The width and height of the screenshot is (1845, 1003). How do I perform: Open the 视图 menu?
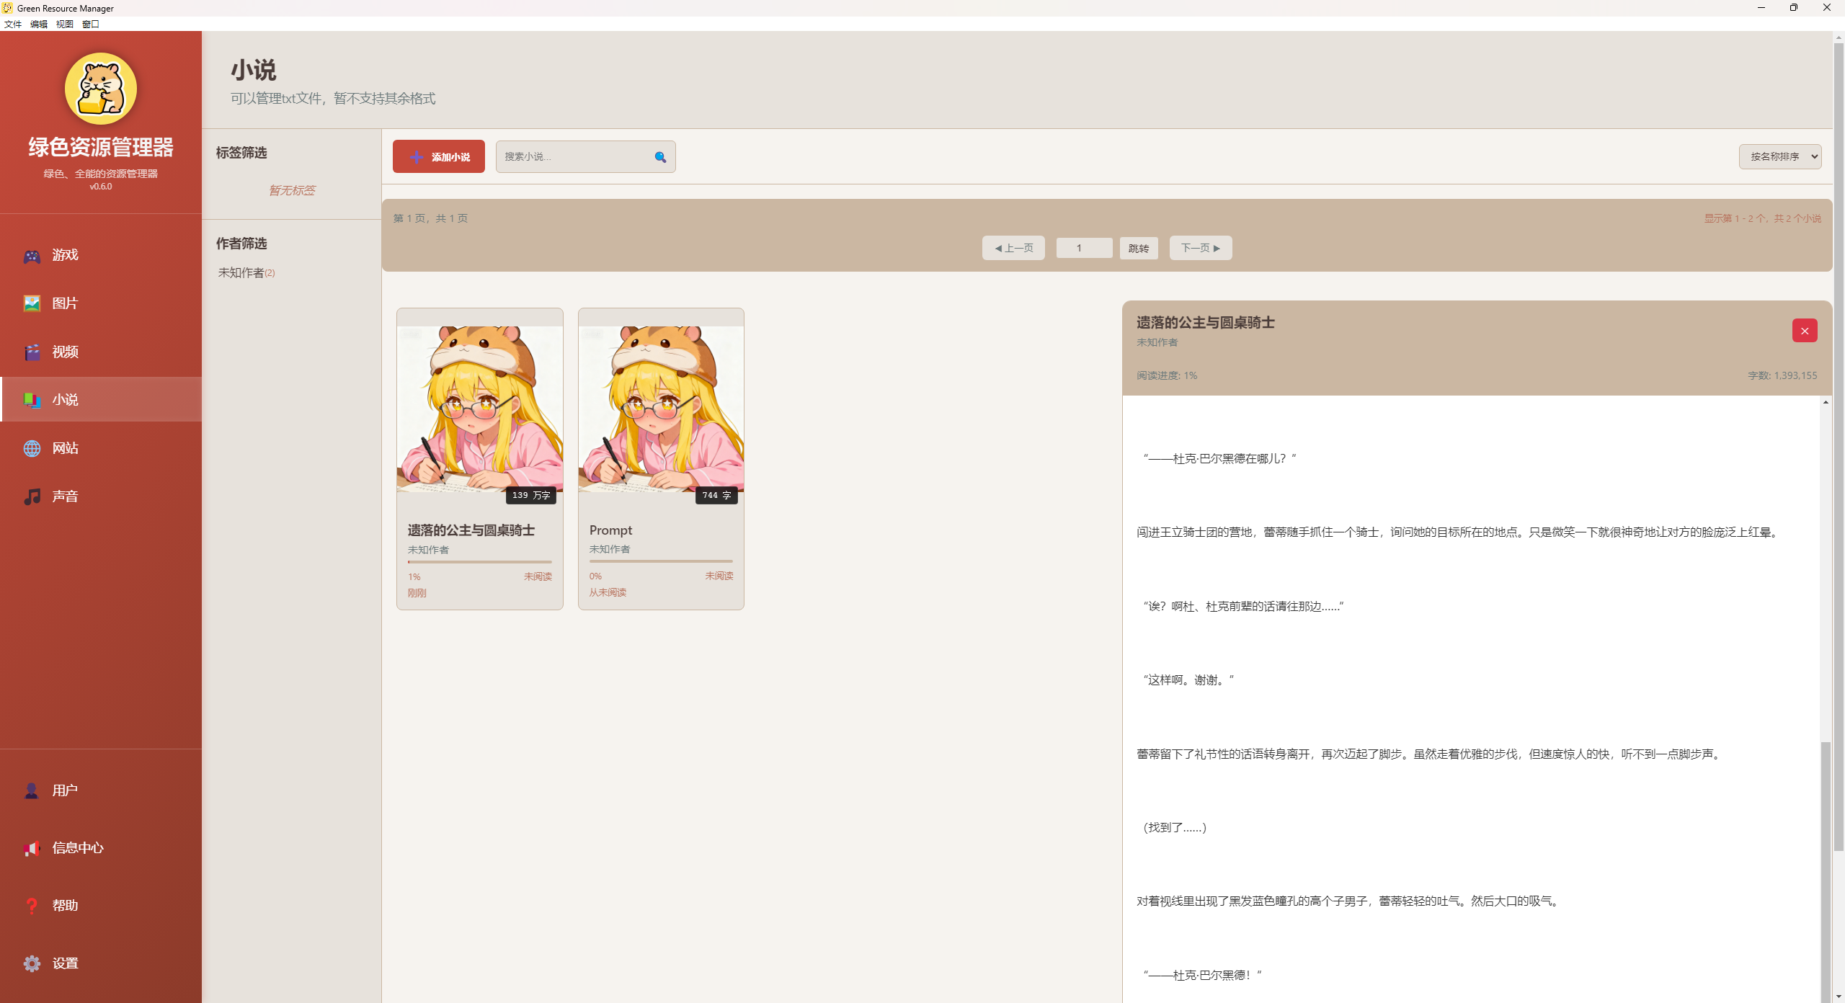tap(65, 24)
